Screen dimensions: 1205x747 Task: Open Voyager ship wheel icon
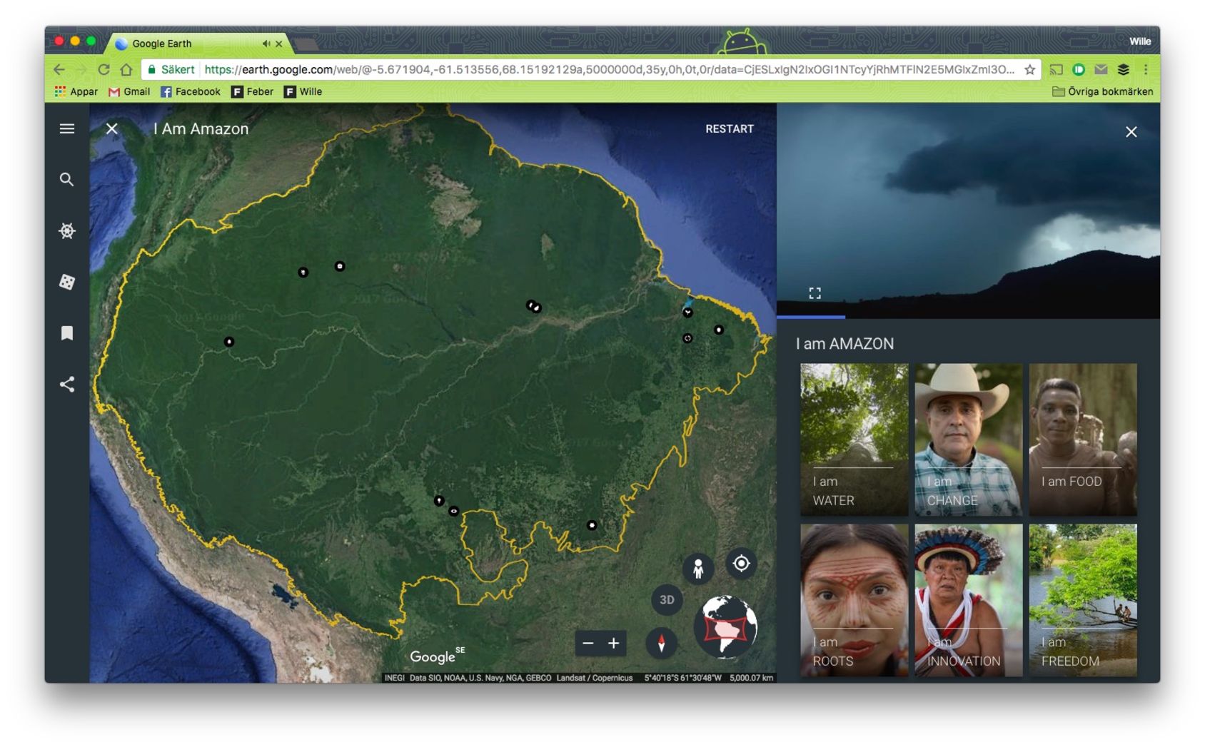coord(67,230)
